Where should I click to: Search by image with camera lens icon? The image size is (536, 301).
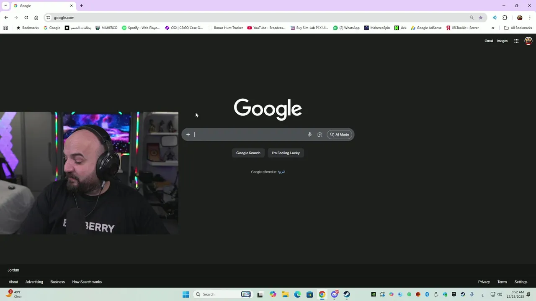(320, 135)
